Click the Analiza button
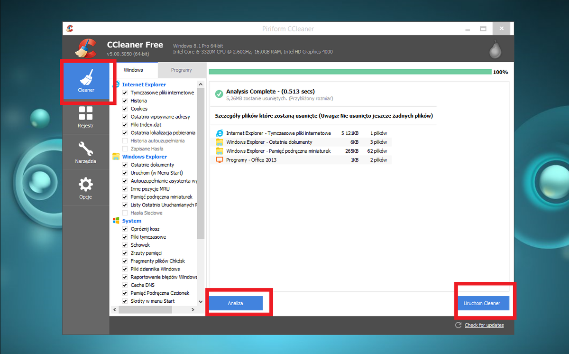Screen dimensions: 569x354 click(x=236, y=303)
